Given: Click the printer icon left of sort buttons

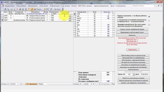Looking at the screenshot, I should (20, 9).
